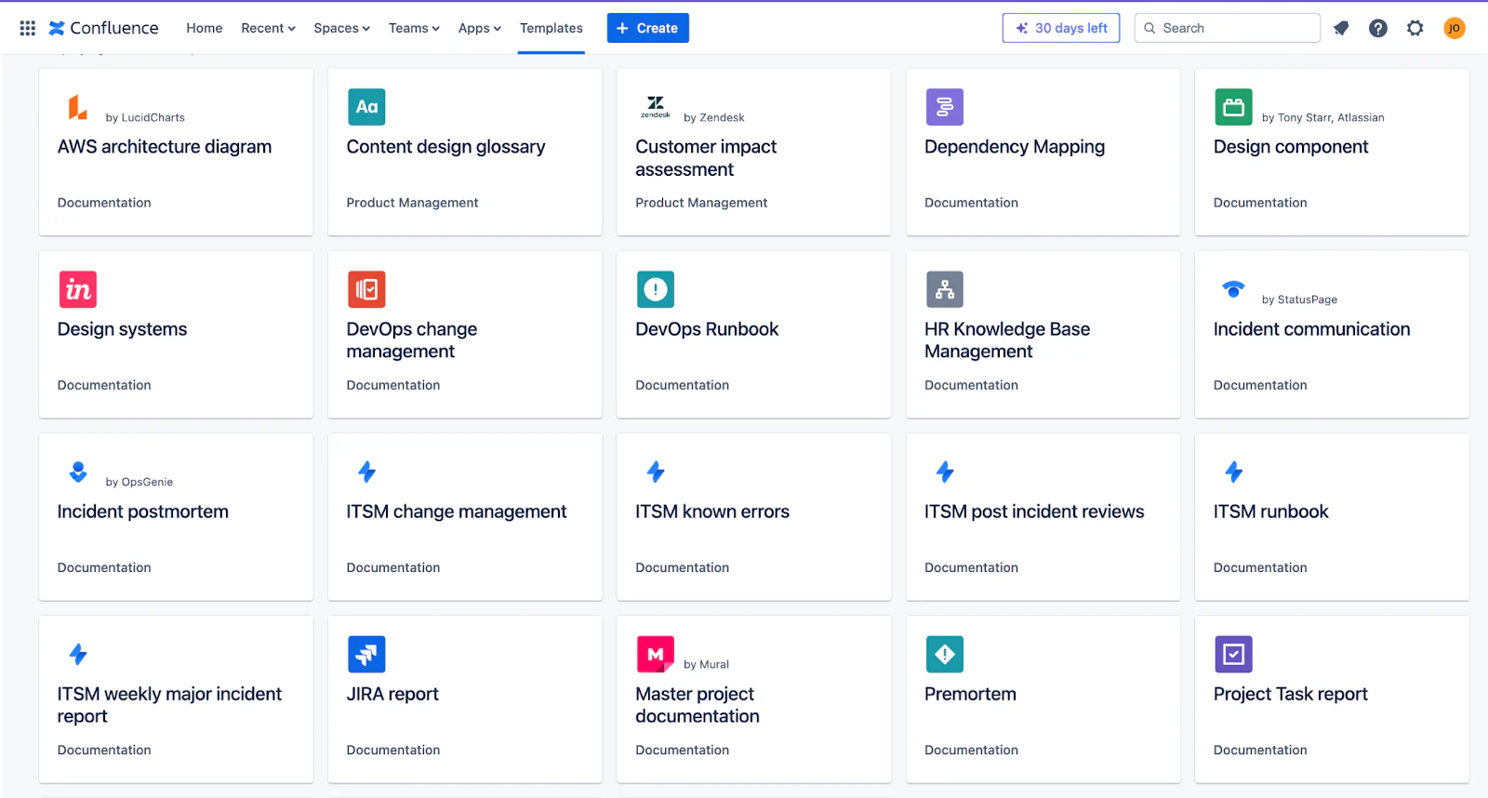Click the green Design component icon
The width and height of the screenshot is (1488, 798).
1233,107
